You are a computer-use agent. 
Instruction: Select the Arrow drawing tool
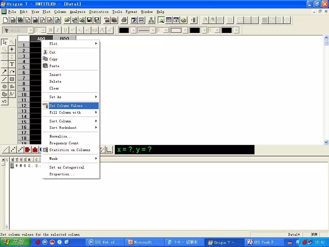5,72
